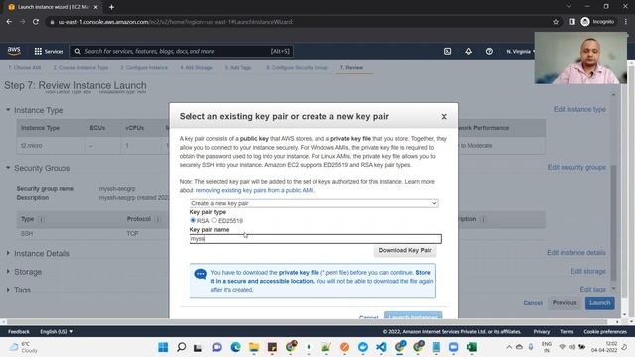Bookmark this page with the star icon
Image resolution: width=635 pixels, height=357 pixels.
point(556,22)
